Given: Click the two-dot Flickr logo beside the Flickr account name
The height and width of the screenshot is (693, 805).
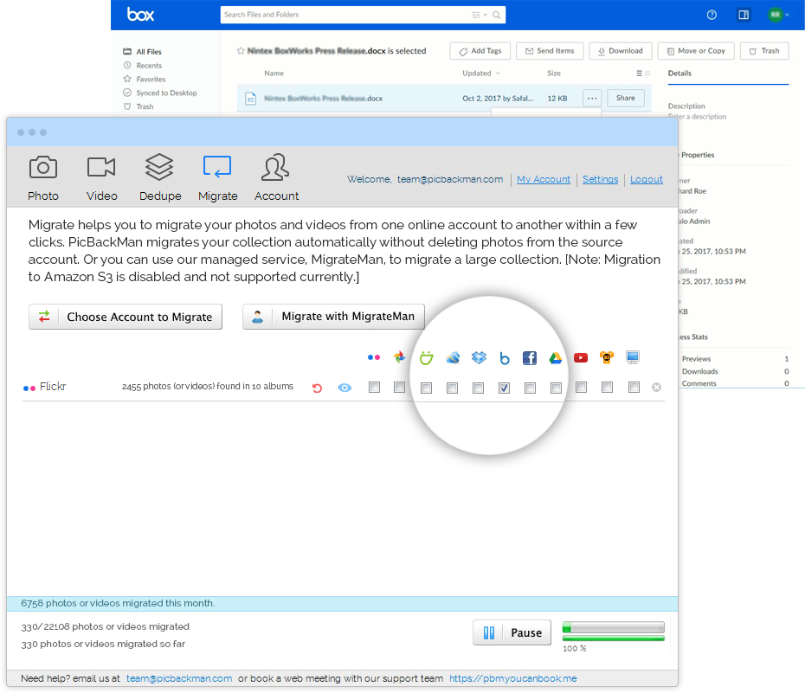Looking at the screenshot, I should (x=29, y=388).
